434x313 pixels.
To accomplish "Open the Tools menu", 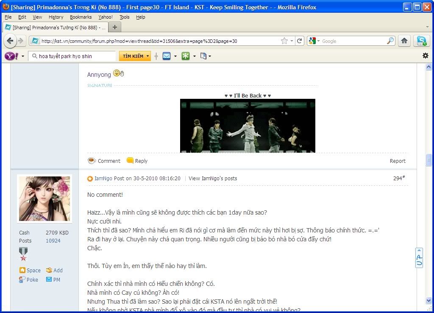I will (125, 17).
